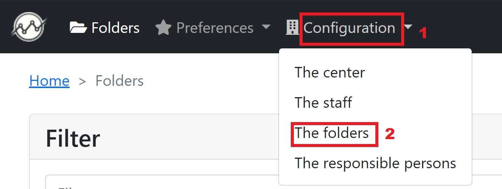Click the red annotation number 2
Screen dimensions: 502x189
[390, 134]
